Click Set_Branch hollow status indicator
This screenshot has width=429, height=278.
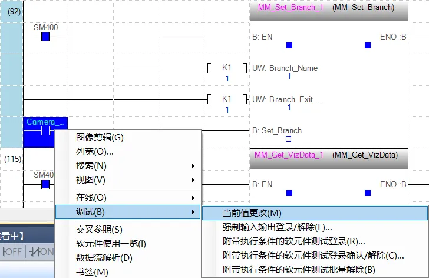(288, 139)
